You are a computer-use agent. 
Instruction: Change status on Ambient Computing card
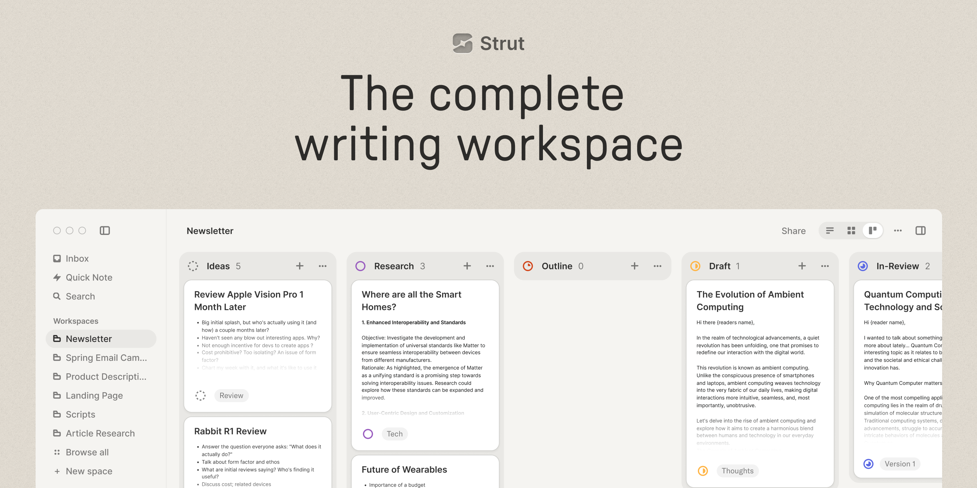tap(703, 471)
